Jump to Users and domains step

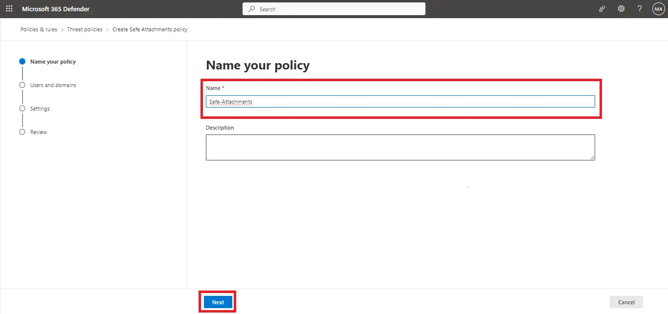pos(53,85)
